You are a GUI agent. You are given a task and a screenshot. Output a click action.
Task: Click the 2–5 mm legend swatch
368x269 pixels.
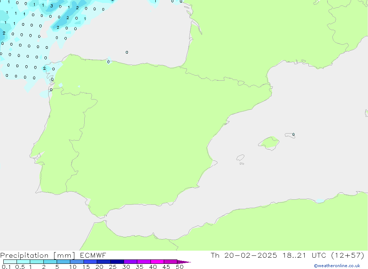(x=50, y=262)
